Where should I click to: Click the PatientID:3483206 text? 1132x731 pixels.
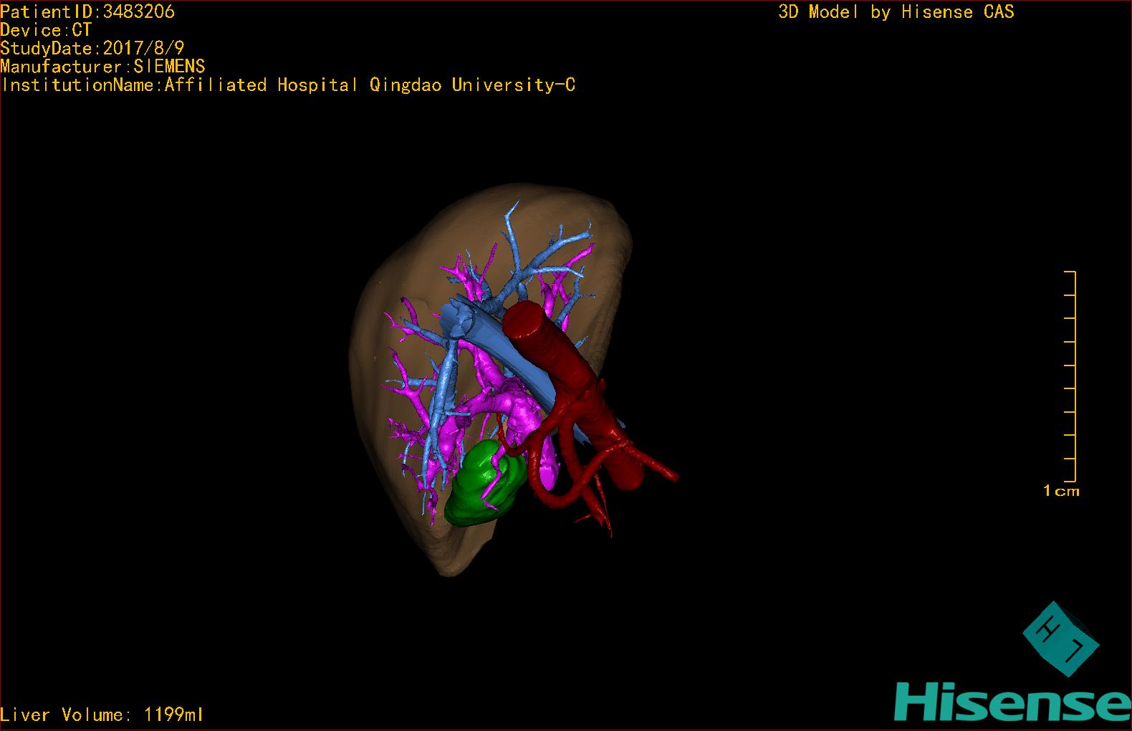[x=87, y=11]
